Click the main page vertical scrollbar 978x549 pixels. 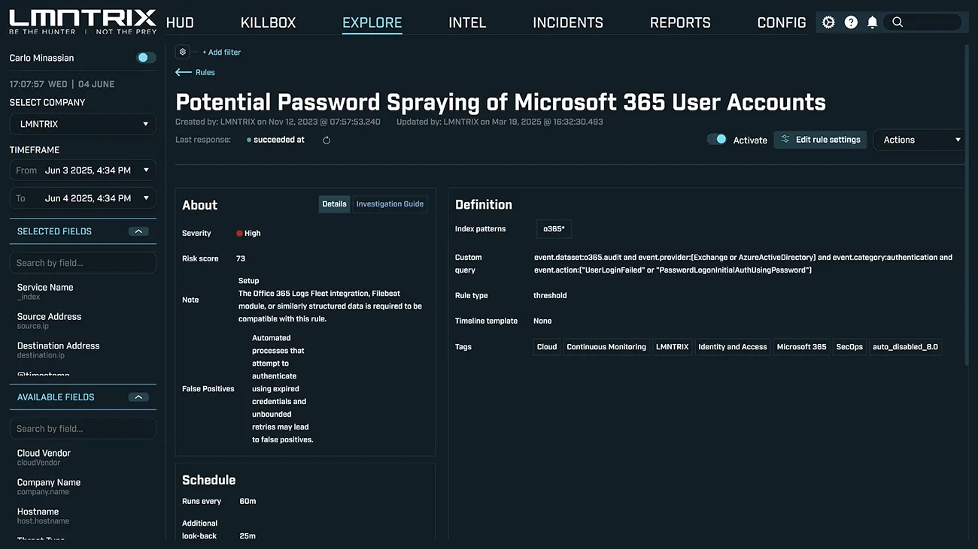tap(967, 207)
